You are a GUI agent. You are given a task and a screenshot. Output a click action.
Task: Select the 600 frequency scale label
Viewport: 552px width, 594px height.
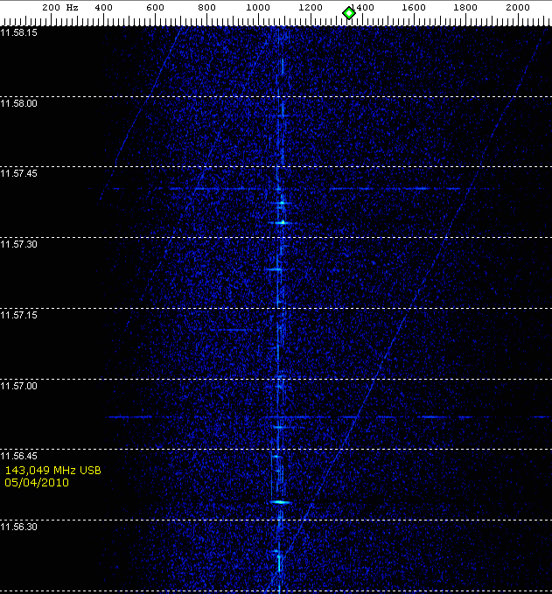point(155,7)
